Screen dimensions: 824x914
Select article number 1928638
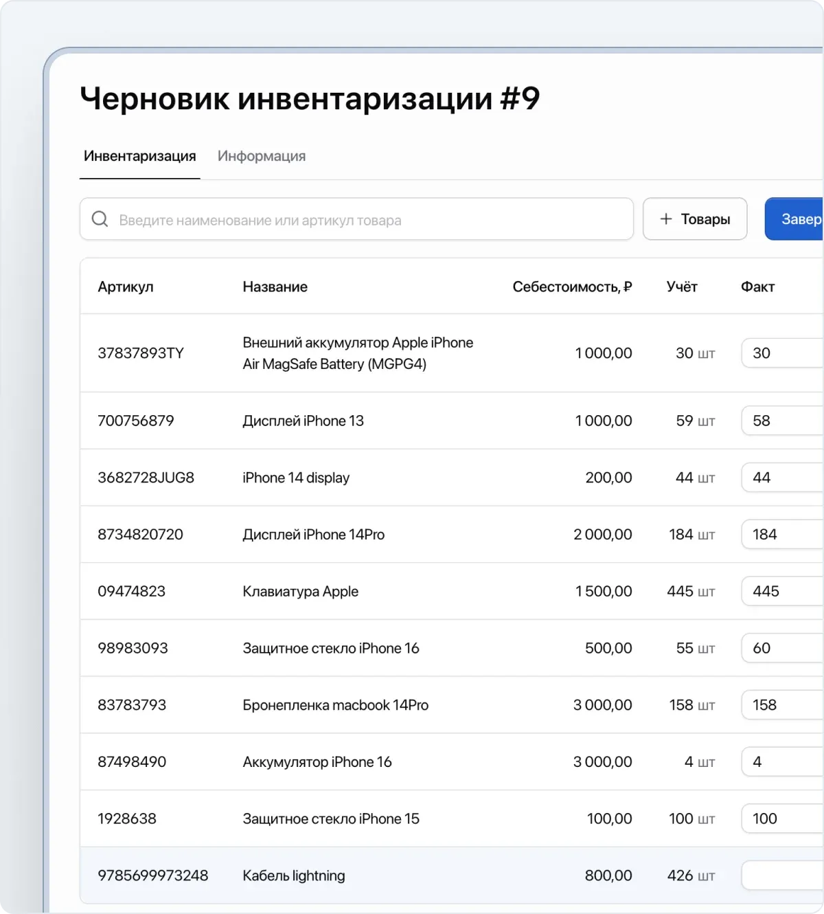127,818
